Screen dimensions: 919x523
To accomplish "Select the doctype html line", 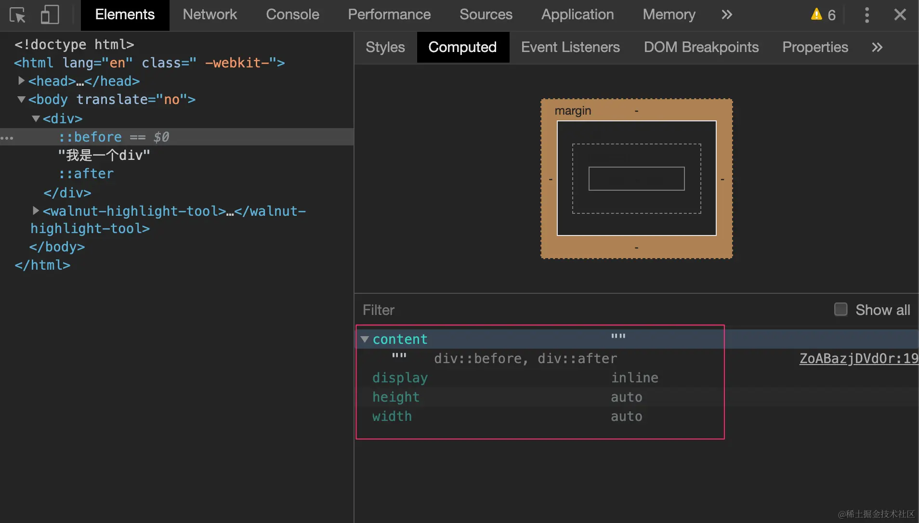I will tap(74, 44).
